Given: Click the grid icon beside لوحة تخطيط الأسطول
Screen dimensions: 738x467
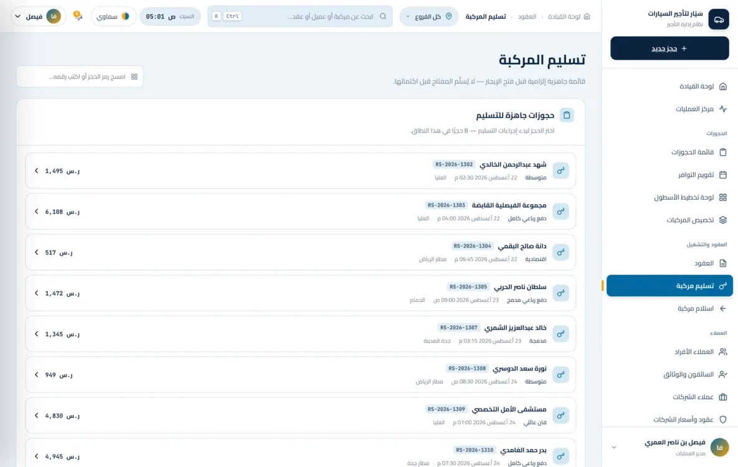Looking at the screenshot, I should click(723, 197).
